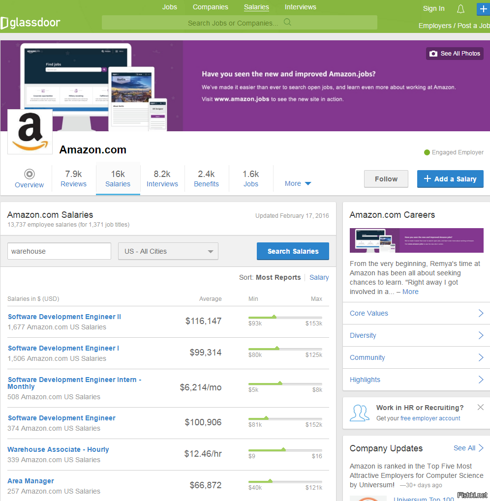Click the Overview target icon
Viewport: 490px width, 501px height.
[30, 174]
